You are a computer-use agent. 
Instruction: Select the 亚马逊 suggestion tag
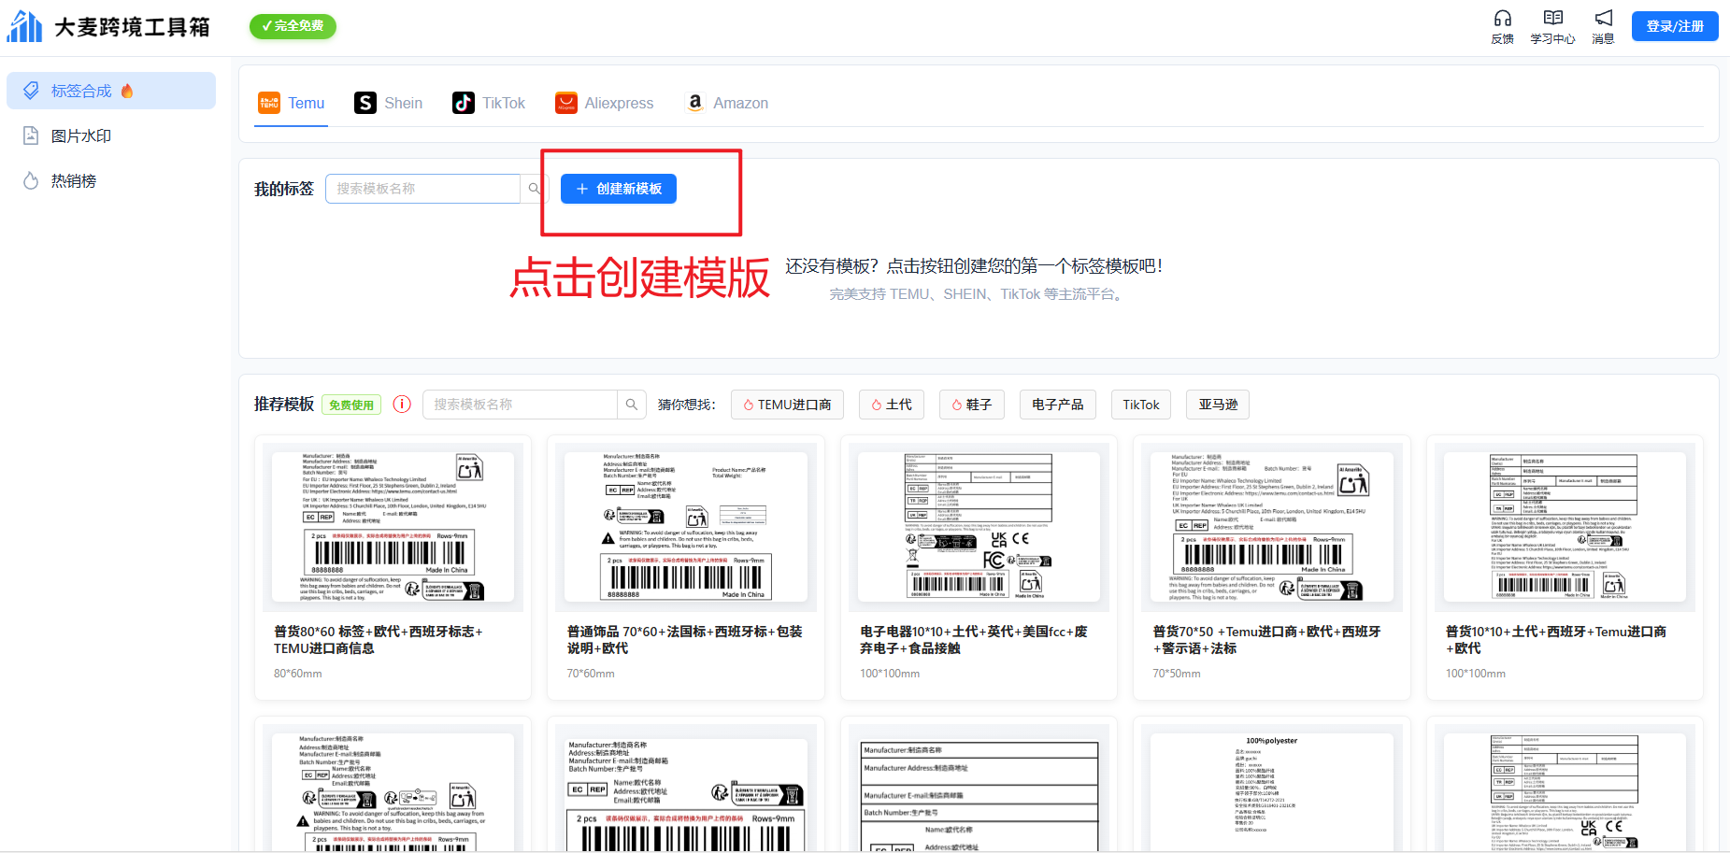tap(1218, 405)
